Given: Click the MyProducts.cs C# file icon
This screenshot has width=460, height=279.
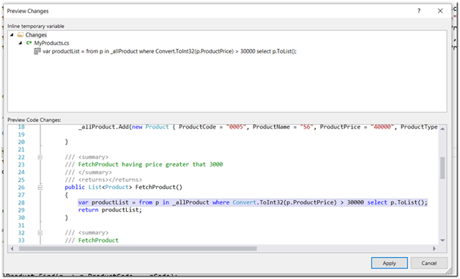Looking at the screenshot, I should (29, 43).
